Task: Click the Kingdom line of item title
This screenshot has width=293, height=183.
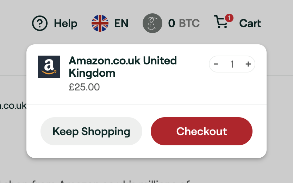Action: click(92, 73)
